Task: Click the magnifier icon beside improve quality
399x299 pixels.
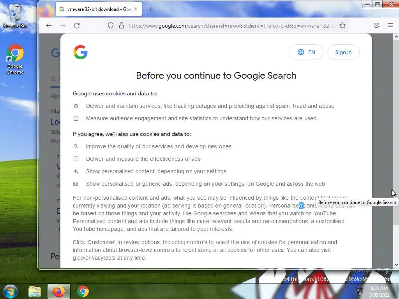Action: pyautogui.click(x=76, y=146)
